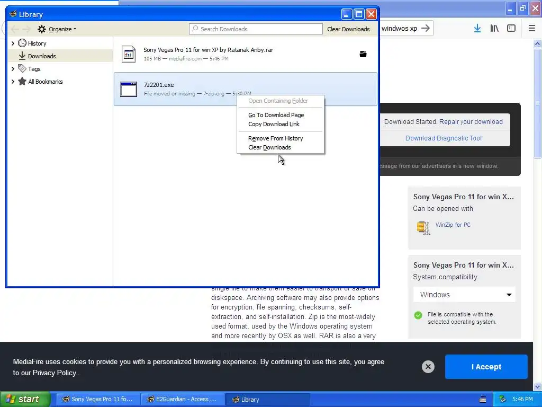Expand the Tags tree node
The height and width of the screenshot is (407, 542).
pos(13,69)
